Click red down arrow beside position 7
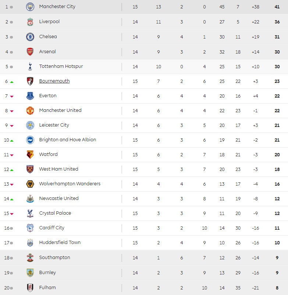Image resolution: width=288 pixels, height=295 pixels. coord(12,96)
